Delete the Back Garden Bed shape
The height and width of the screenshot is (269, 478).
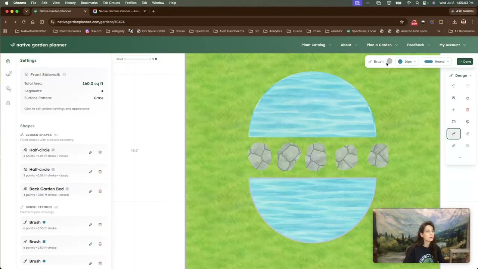pyautogui.click(x=100, y=191)
